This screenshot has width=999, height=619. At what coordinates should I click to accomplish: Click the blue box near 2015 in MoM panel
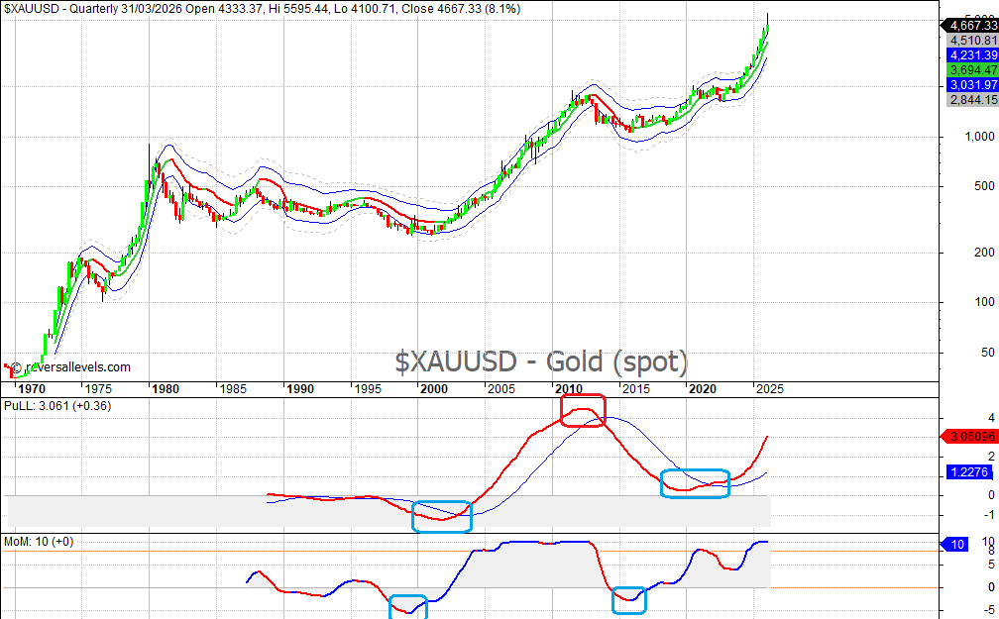[x=628, y=599]
